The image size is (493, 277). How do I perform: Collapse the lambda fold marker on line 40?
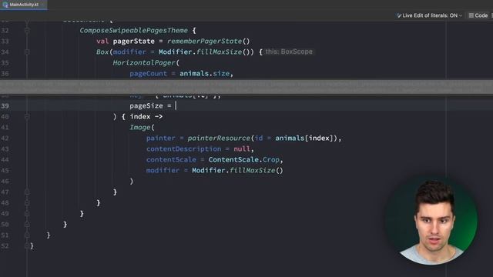coord(27,116)
